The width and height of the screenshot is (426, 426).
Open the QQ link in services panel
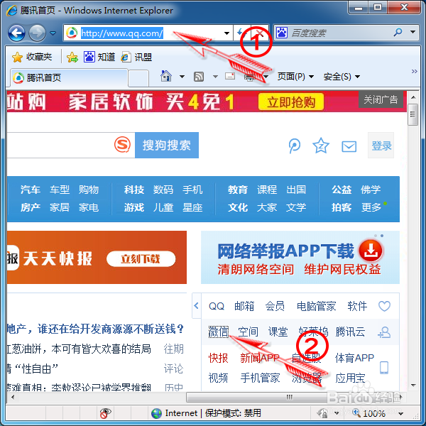[x=217, y=306]
